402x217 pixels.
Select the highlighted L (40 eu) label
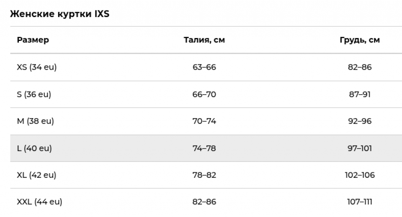(x=34, y=148)
